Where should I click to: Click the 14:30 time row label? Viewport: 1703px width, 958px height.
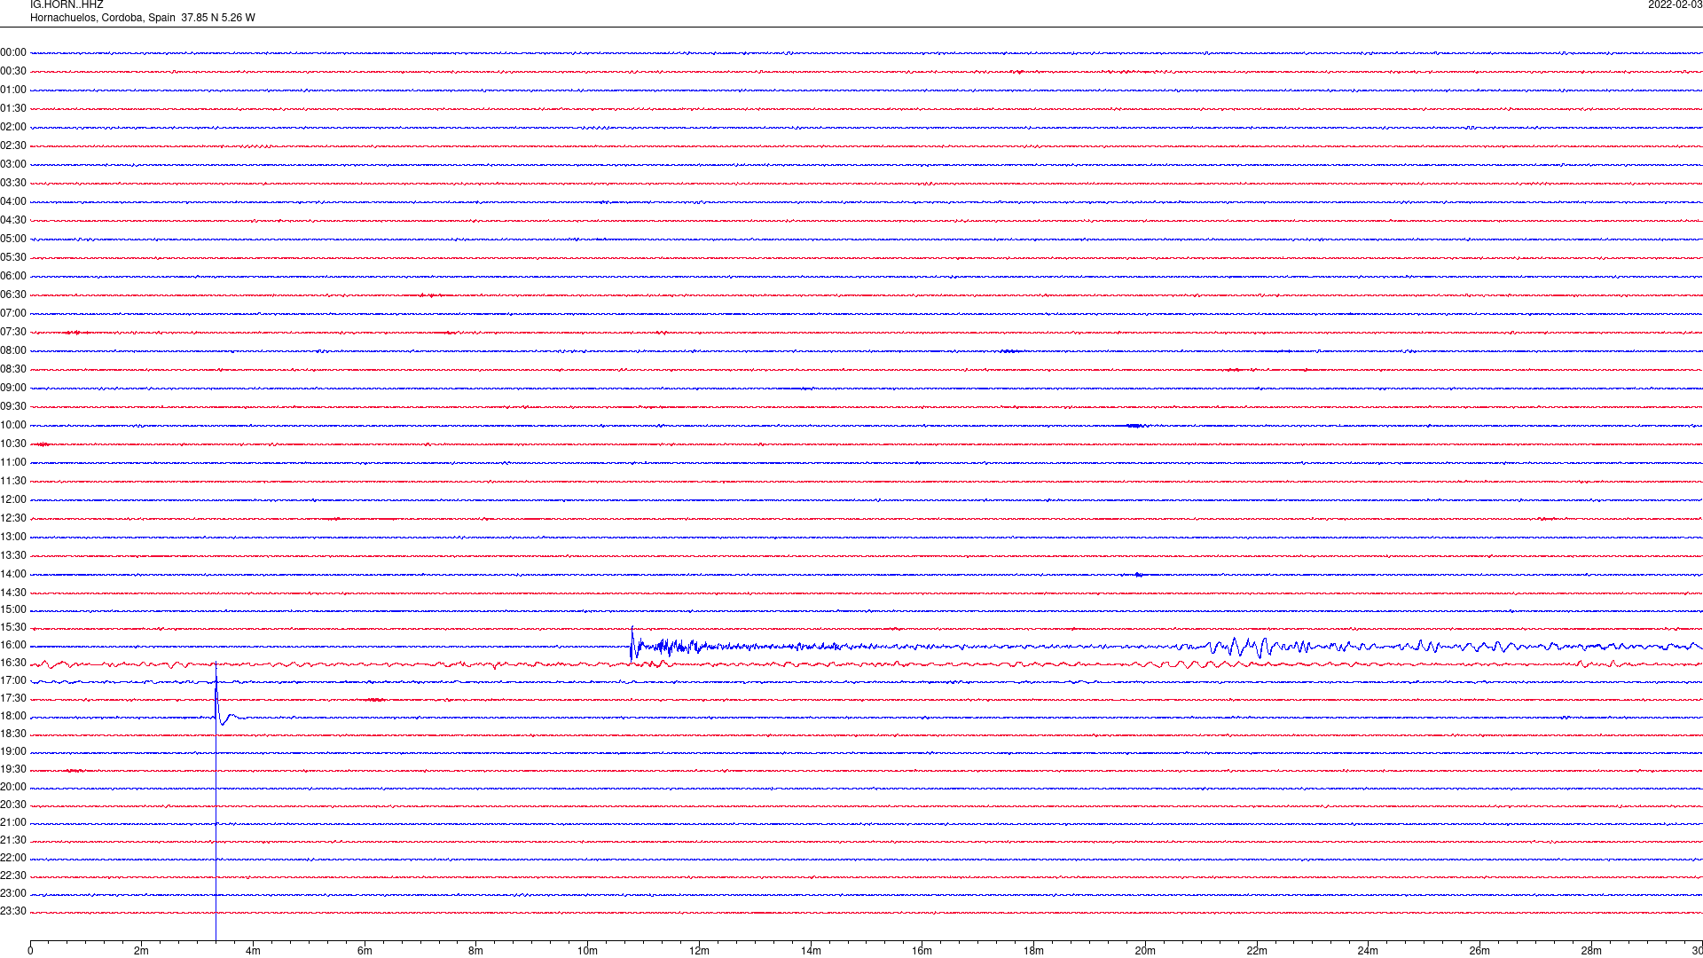[x=13, y=593]
